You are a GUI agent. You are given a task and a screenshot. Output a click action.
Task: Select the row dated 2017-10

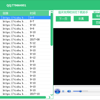(x=25, y=94)
